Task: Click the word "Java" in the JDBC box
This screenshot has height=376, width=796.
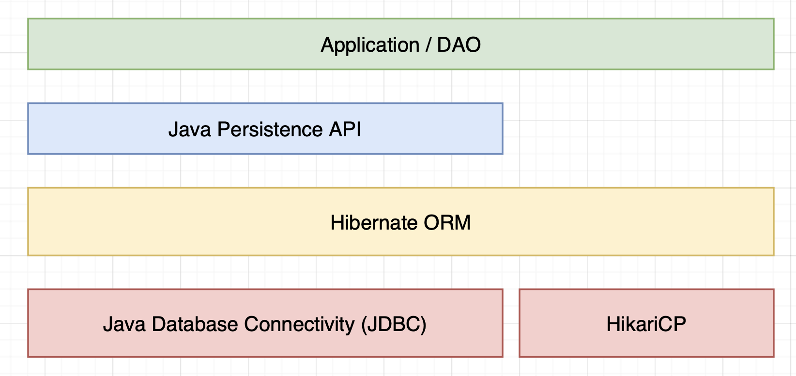Action: click(124, 324)
